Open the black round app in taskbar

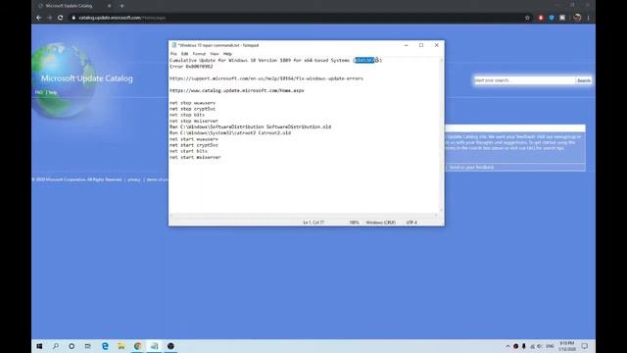(170, 346)
